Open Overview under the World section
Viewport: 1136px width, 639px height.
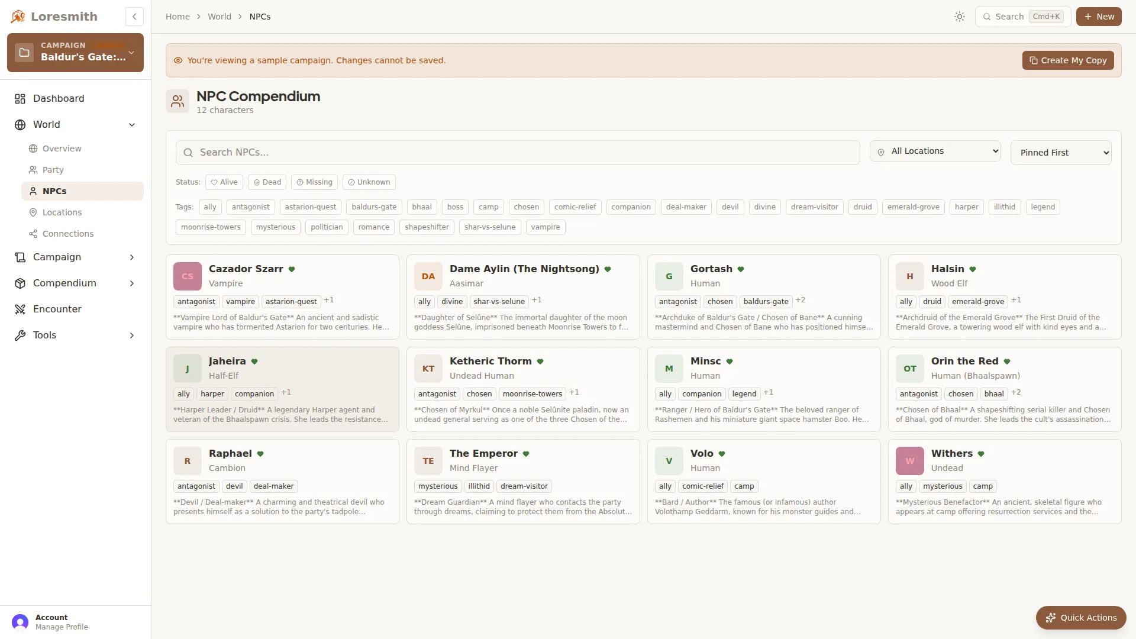62,149
